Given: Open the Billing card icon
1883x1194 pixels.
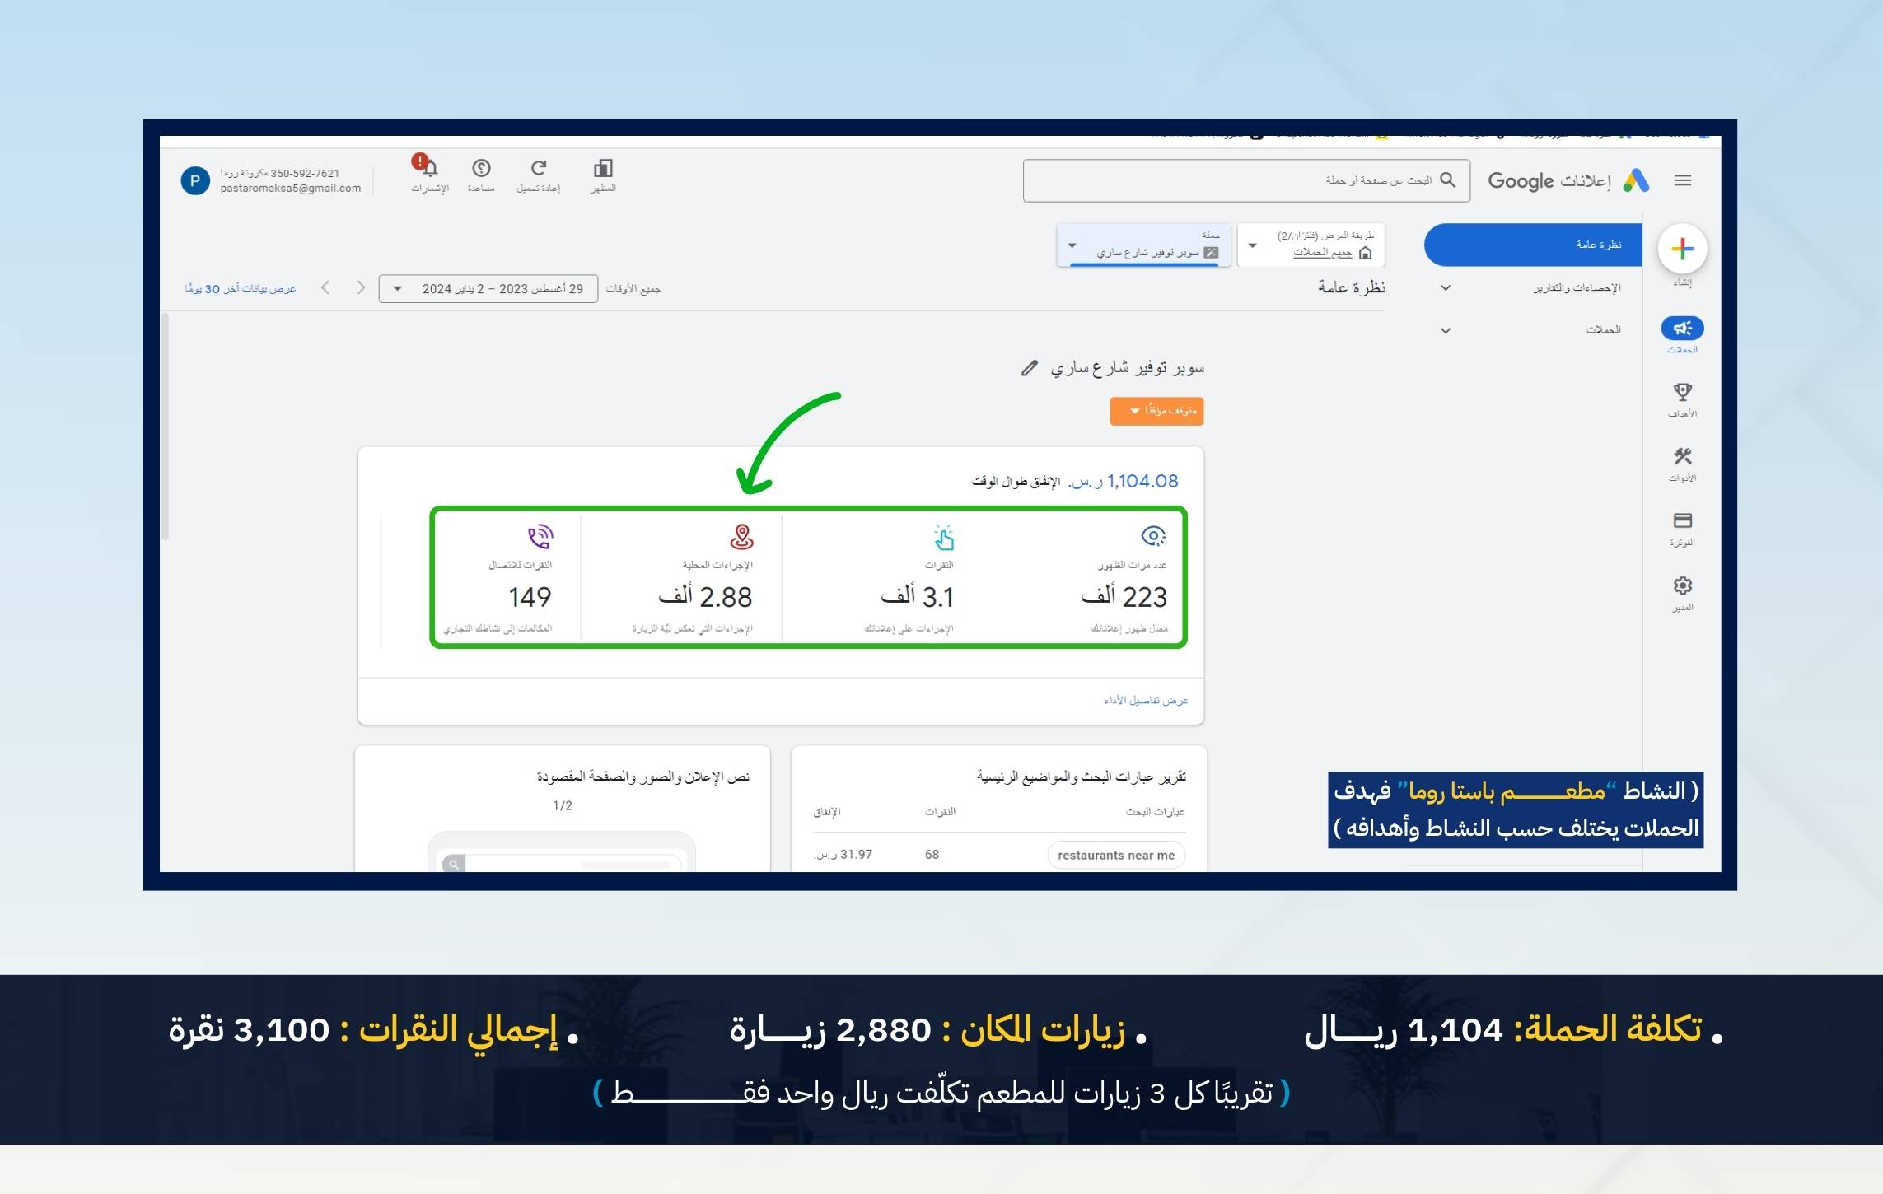Looking at the screenshot, I should coord(1682,521).
